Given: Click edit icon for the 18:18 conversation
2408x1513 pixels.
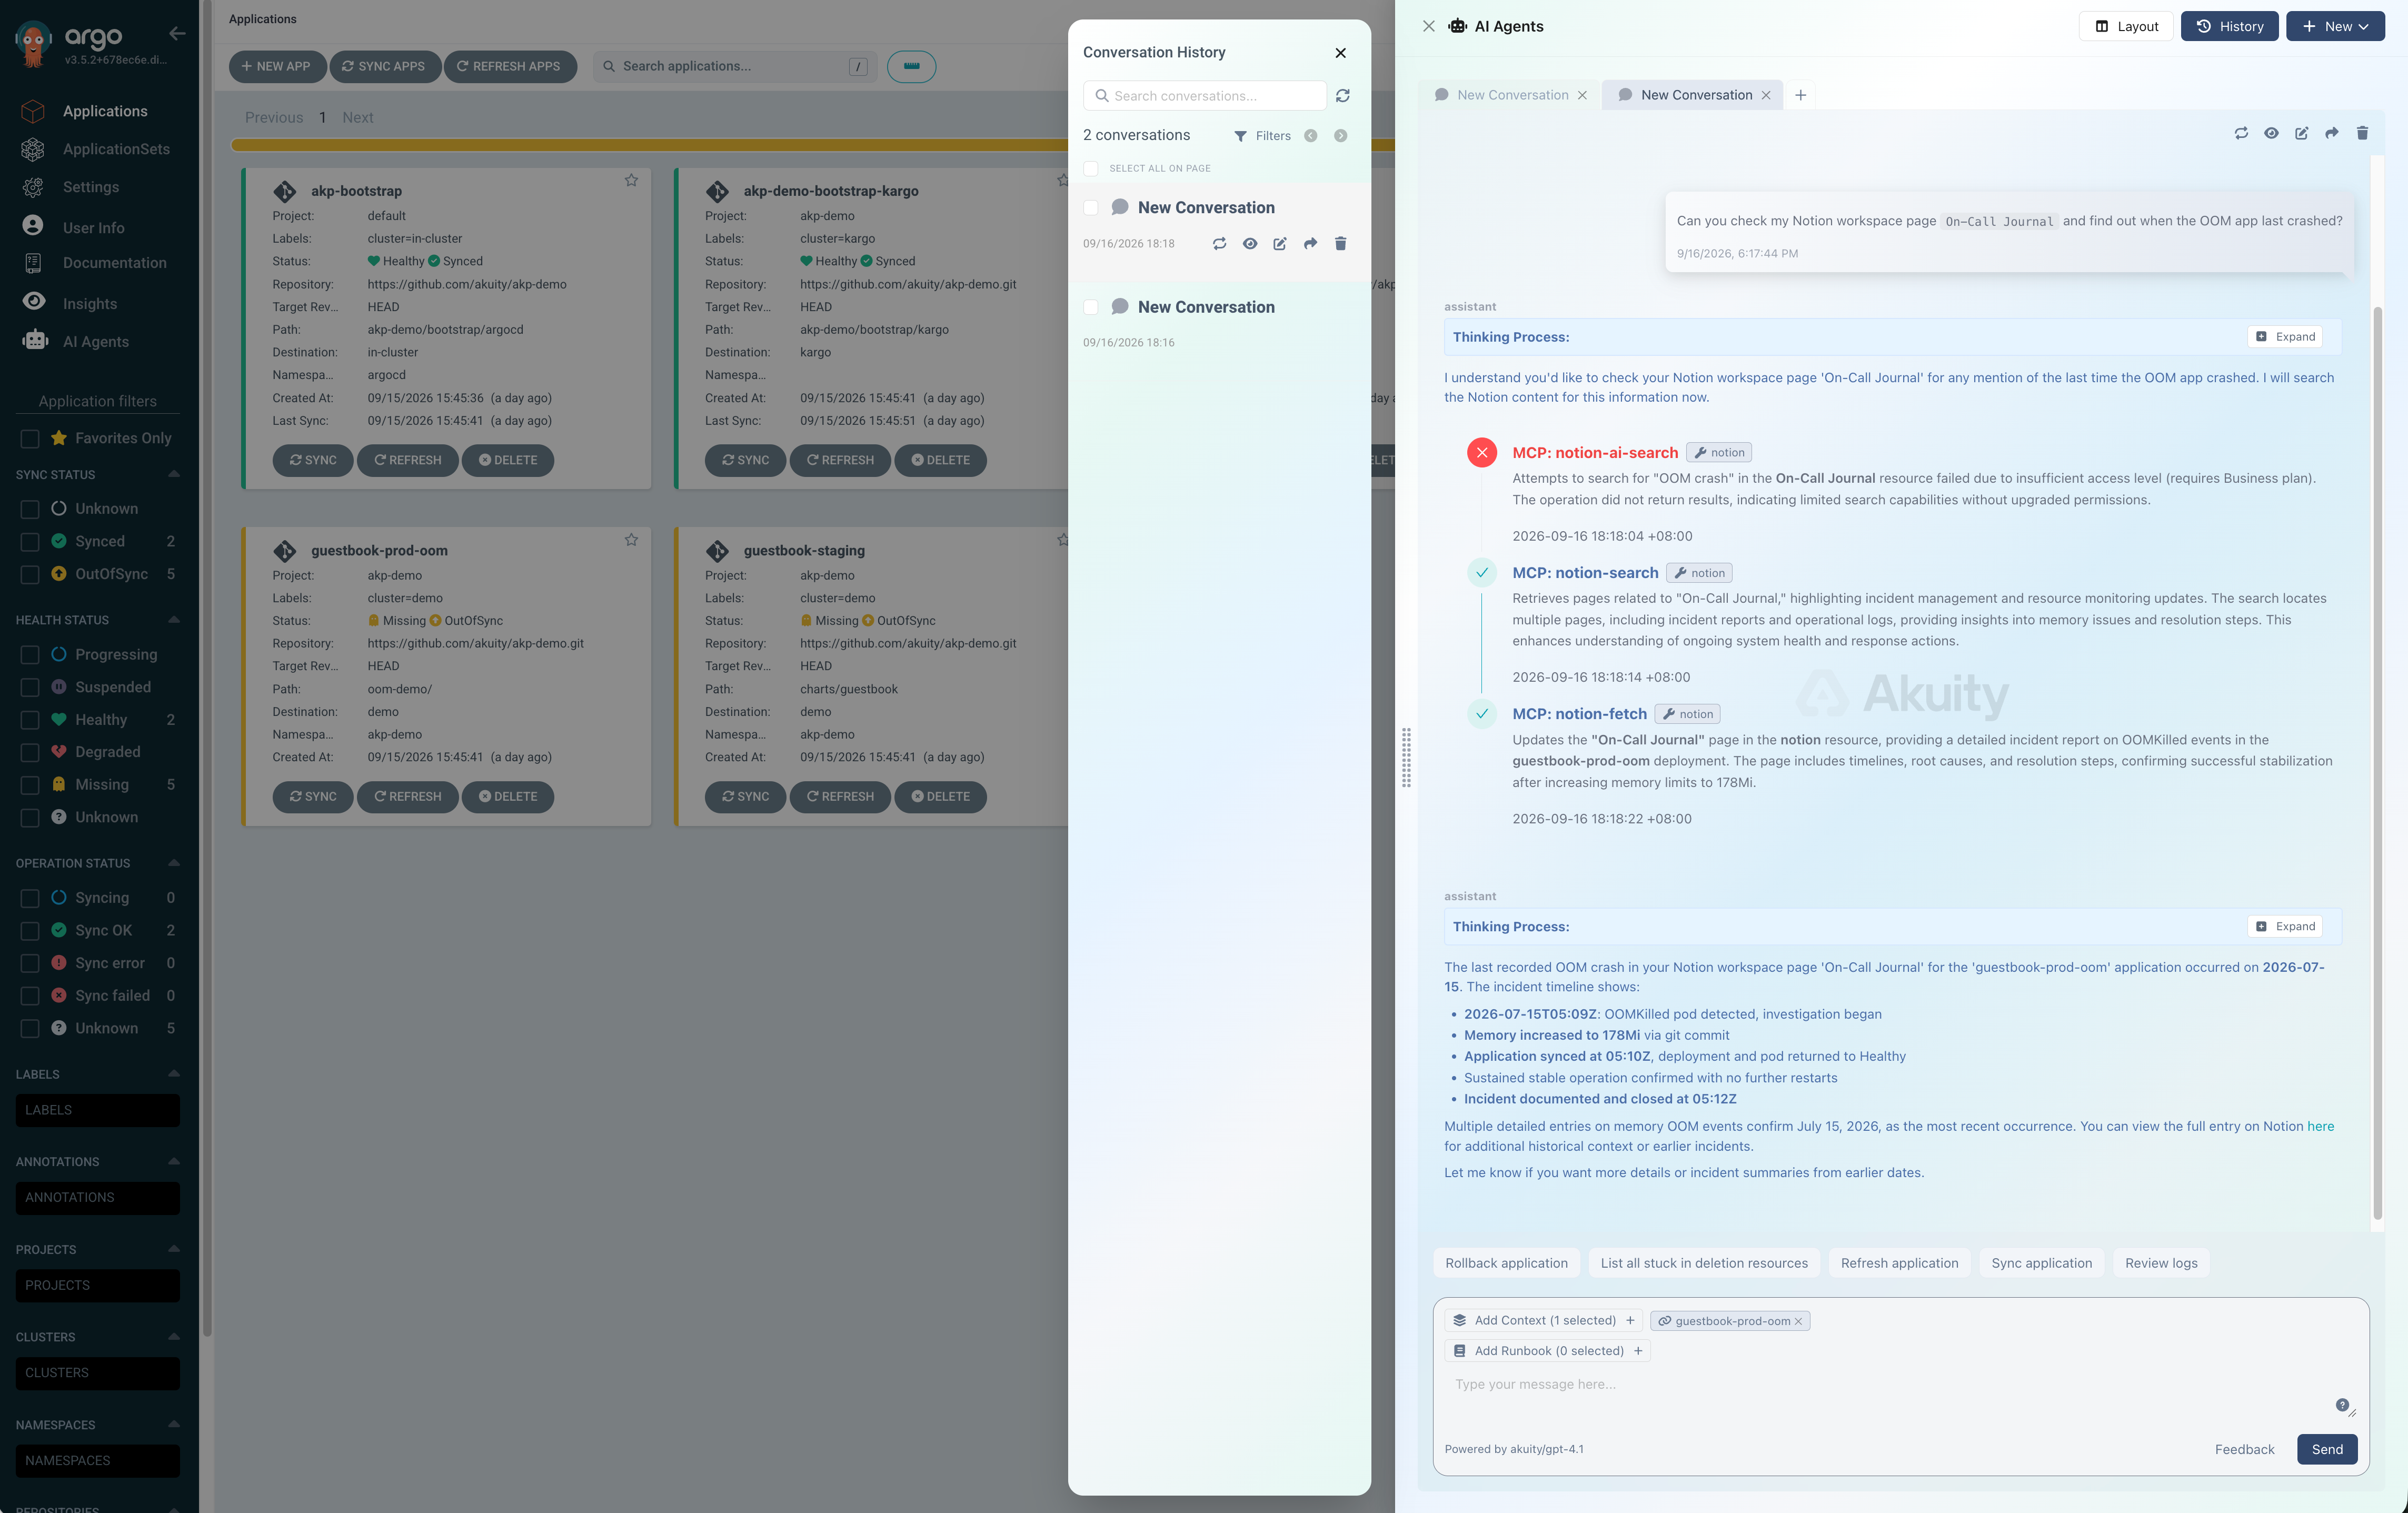Looking at the screenshot, I should [x=1280, y=243].
